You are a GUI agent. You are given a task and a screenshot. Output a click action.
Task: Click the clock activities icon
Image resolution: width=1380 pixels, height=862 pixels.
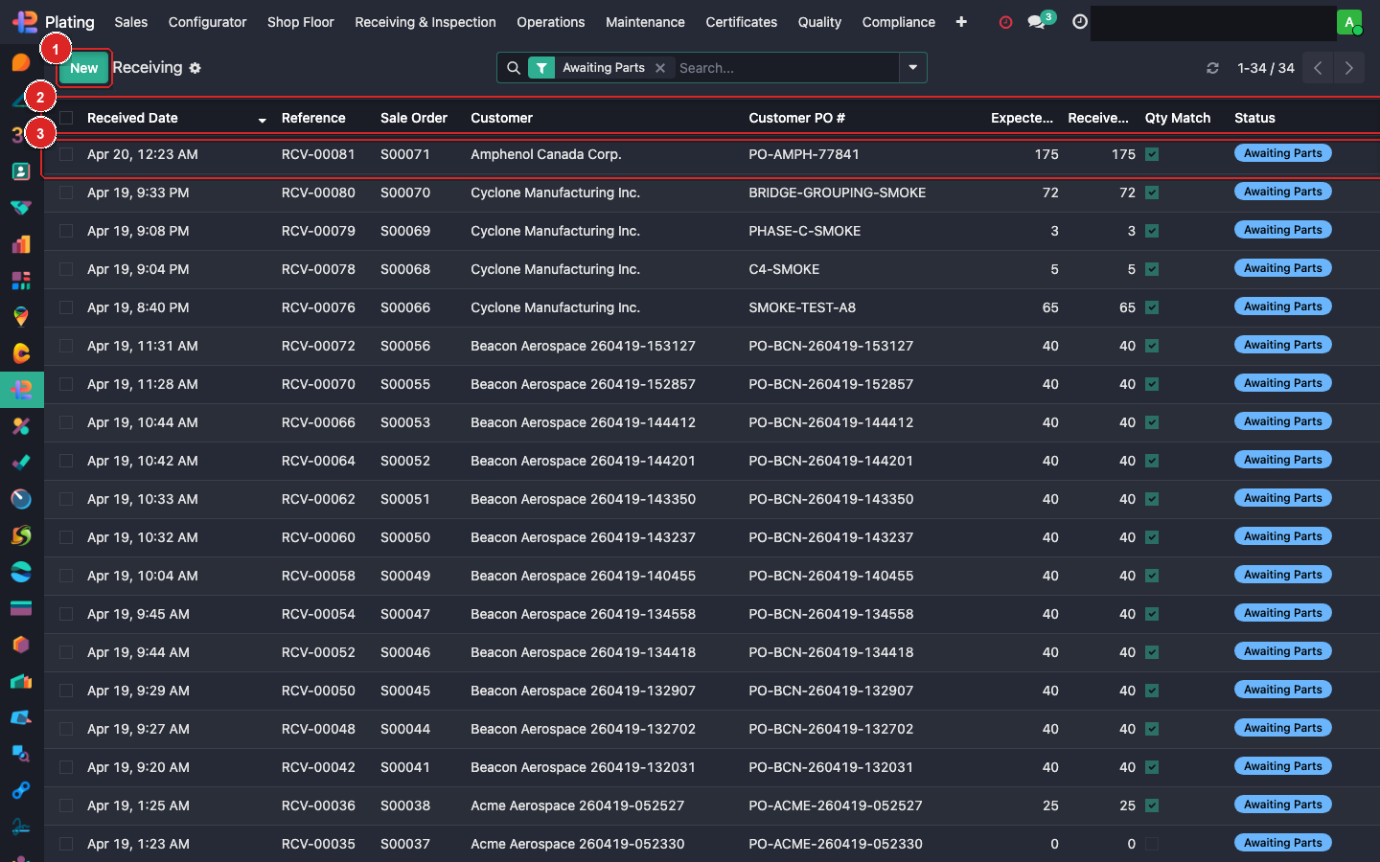click(1080, 22)
